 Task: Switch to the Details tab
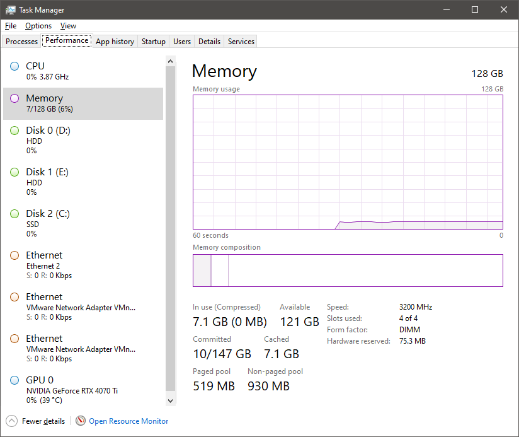pyautogui.click(x=210, y=42)
